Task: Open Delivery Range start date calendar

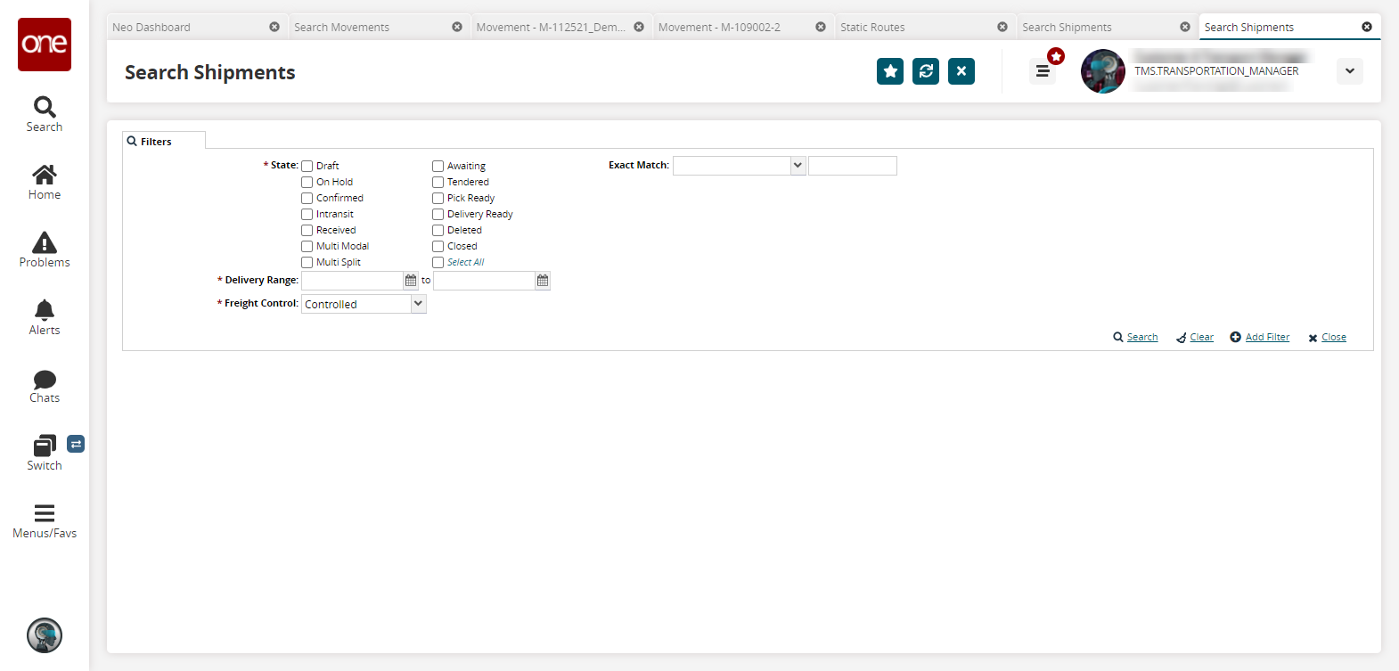Action: pos(411,281)
